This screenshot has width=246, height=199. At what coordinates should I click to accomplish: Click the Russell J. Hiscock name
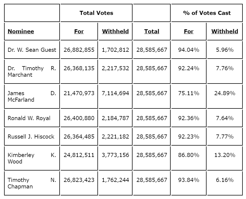pyautogui.click(x=31, y=137)
